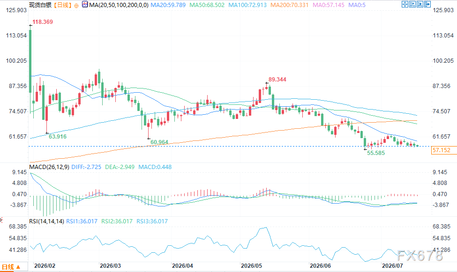Click the MA50:68.502 legend value
The image size is (457, 272).
coord(207,5)
